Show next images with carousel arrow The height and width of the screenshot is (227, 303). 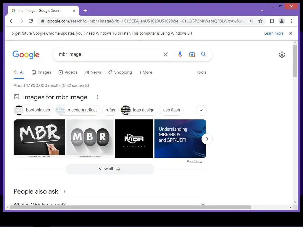[x=207, y=139]
